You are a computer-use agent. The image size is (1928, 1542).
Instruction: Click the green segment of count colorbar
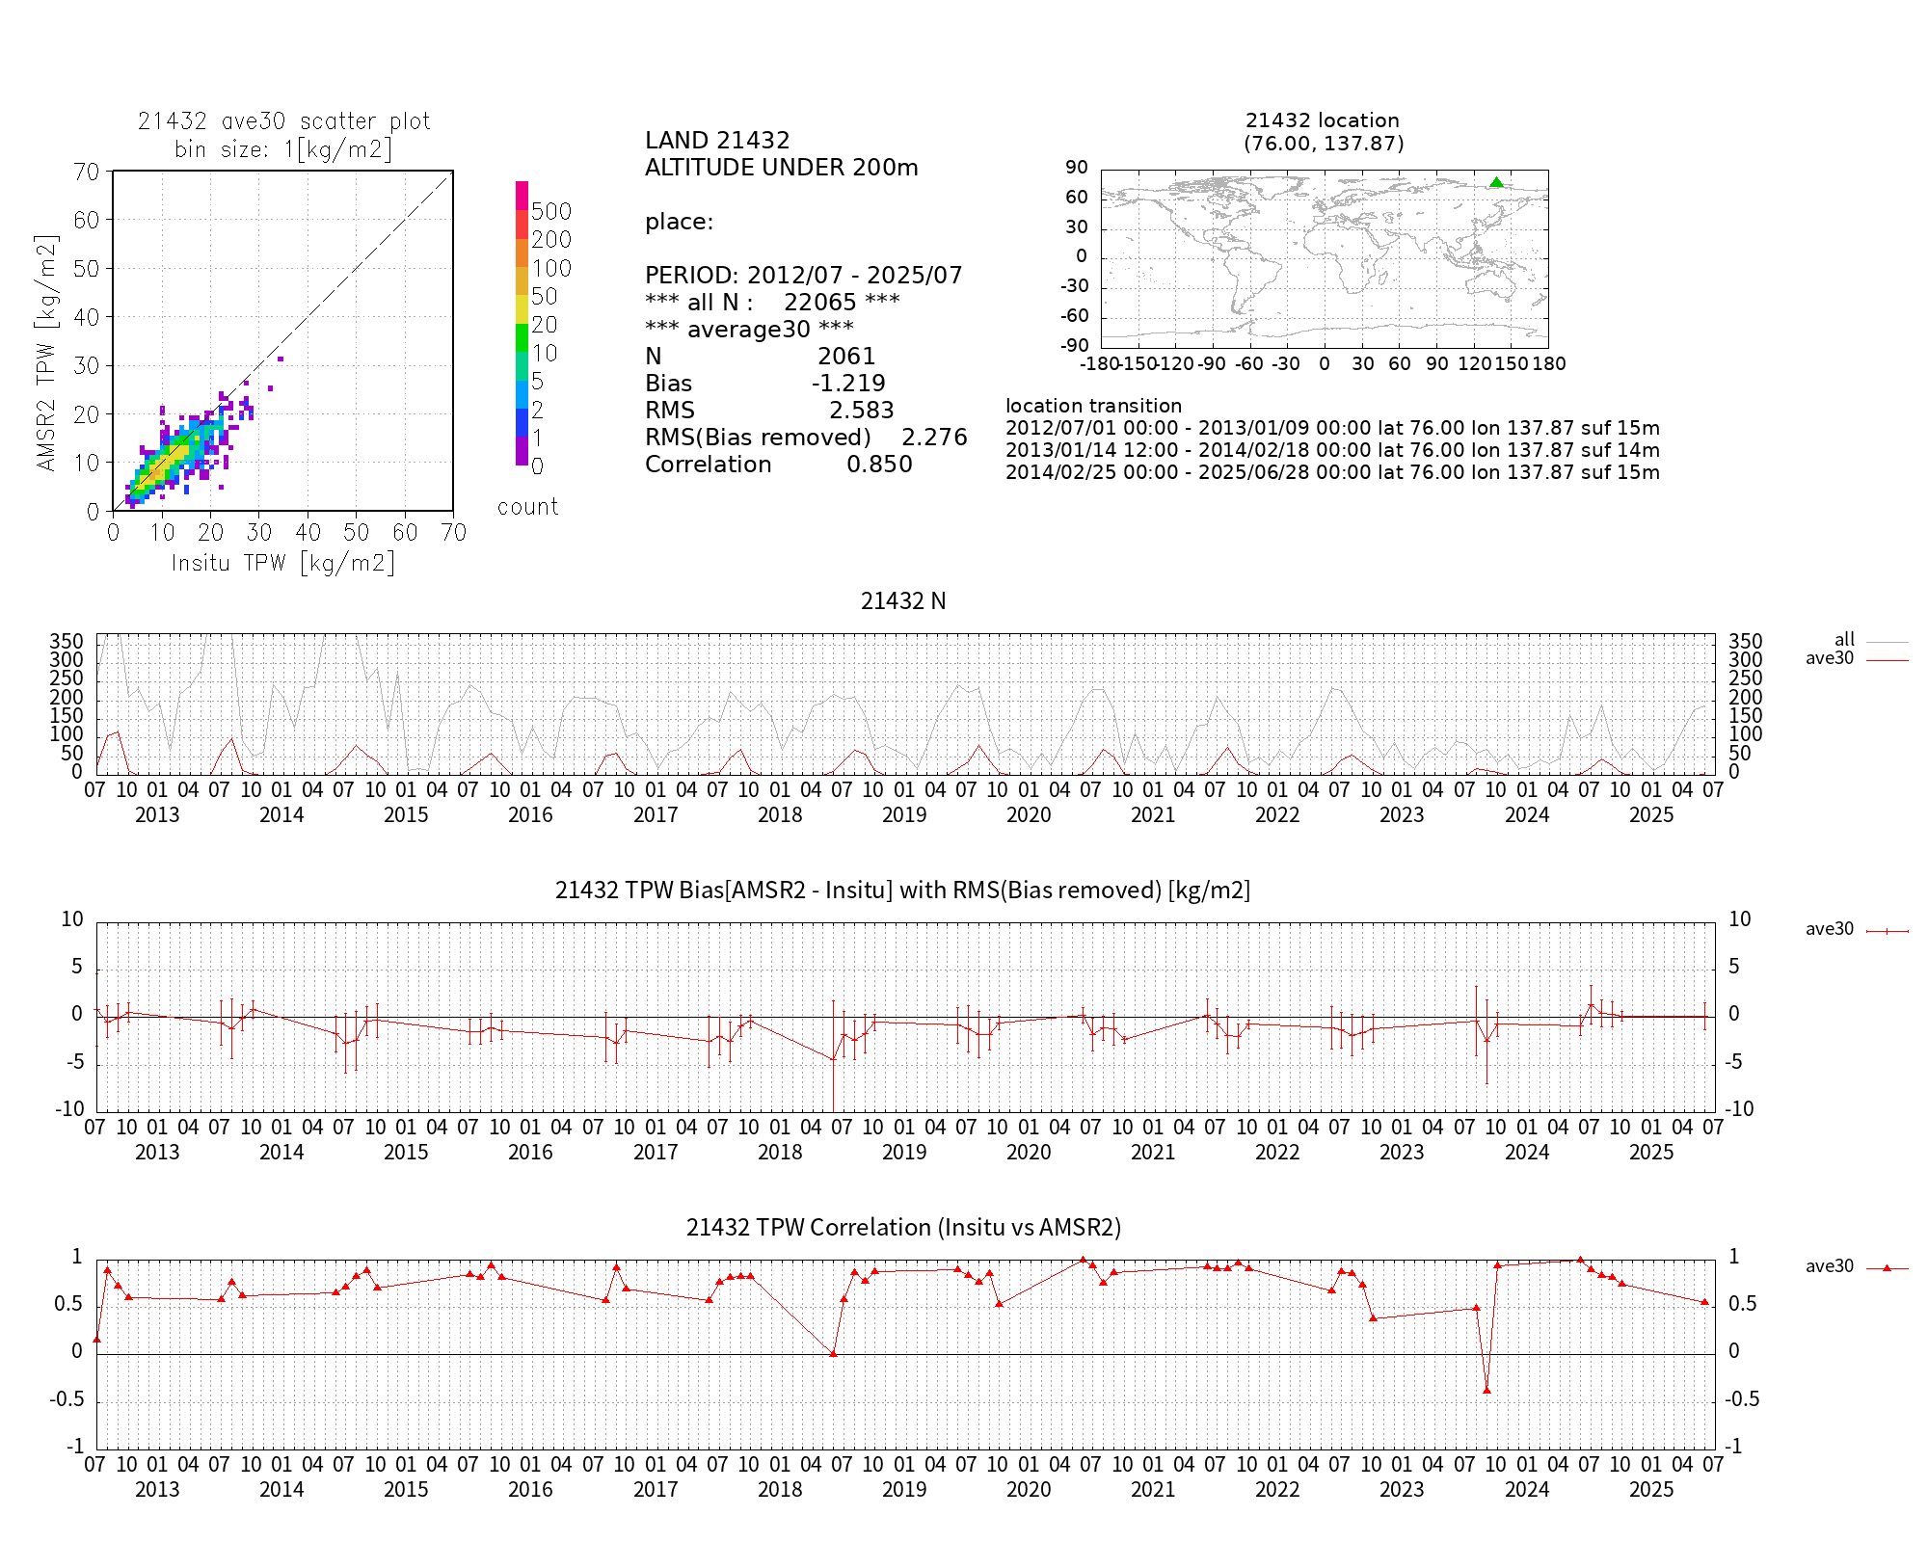[522, 338]
